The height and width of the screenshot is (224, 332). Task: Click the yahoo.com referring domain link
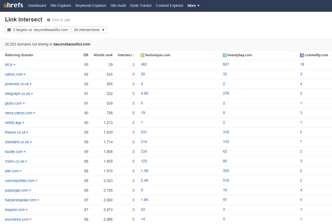pyautogui.click(x=14, y=74)
